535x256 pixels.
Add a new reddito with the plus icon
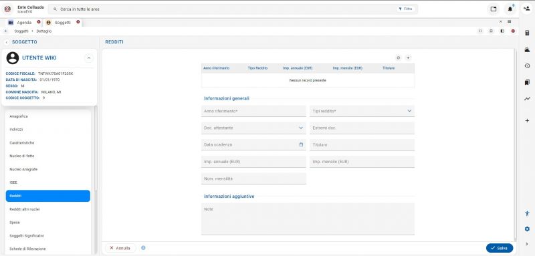[408, 58]
